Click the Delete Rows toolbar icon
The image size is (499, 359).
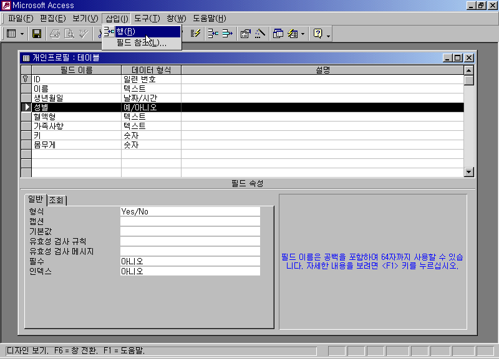227,34
